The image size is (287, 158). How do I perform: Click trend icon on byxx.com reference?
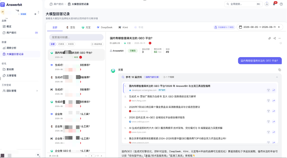click(273, 132)
